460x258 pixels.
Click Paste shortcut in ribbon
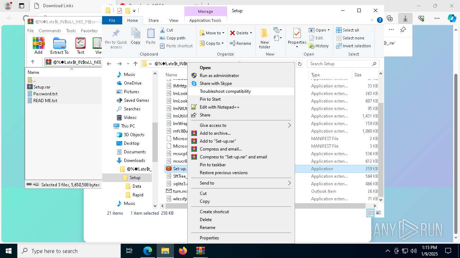pos(176,46)
